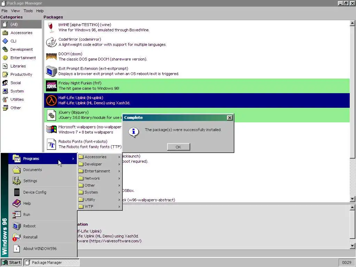Viewport: 356px width, 267px height.
Task: Choose the Social category icon
Action: point(5,83)
